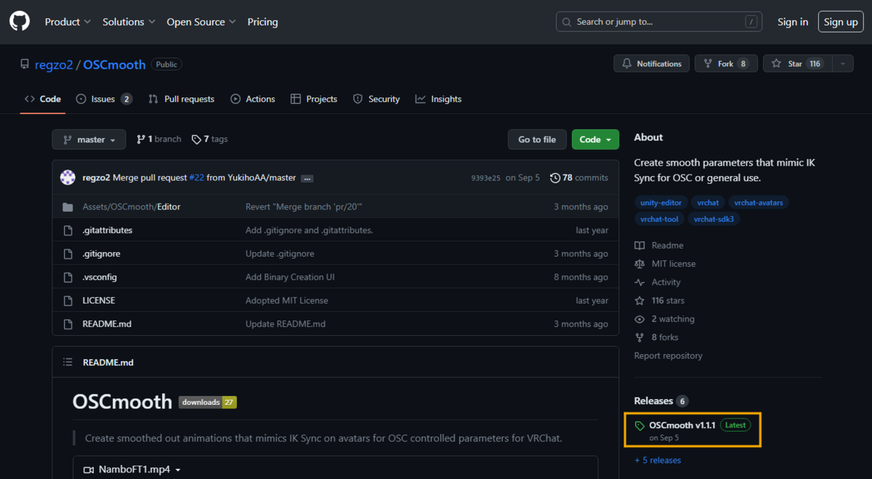
Task: Expand the Solutions menu
Action: pyautogui.click(x=129, y=22)
